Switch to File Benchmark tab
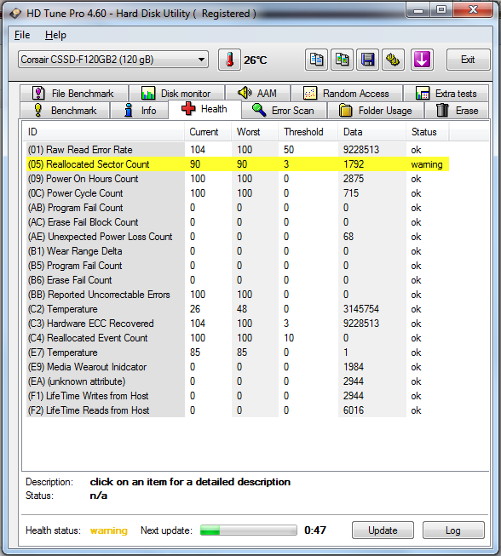501x556 pixels. [x=74, y=94]
